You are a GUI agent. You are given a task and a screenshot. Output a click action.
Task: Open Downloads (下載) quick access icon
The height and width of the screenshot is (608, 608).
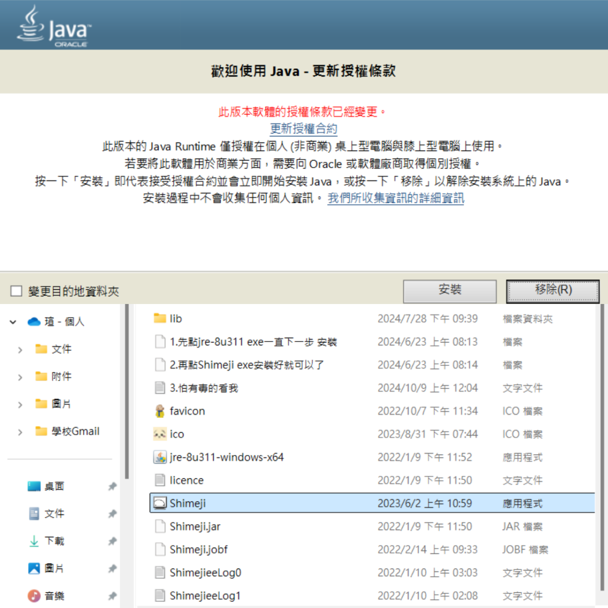34,541
